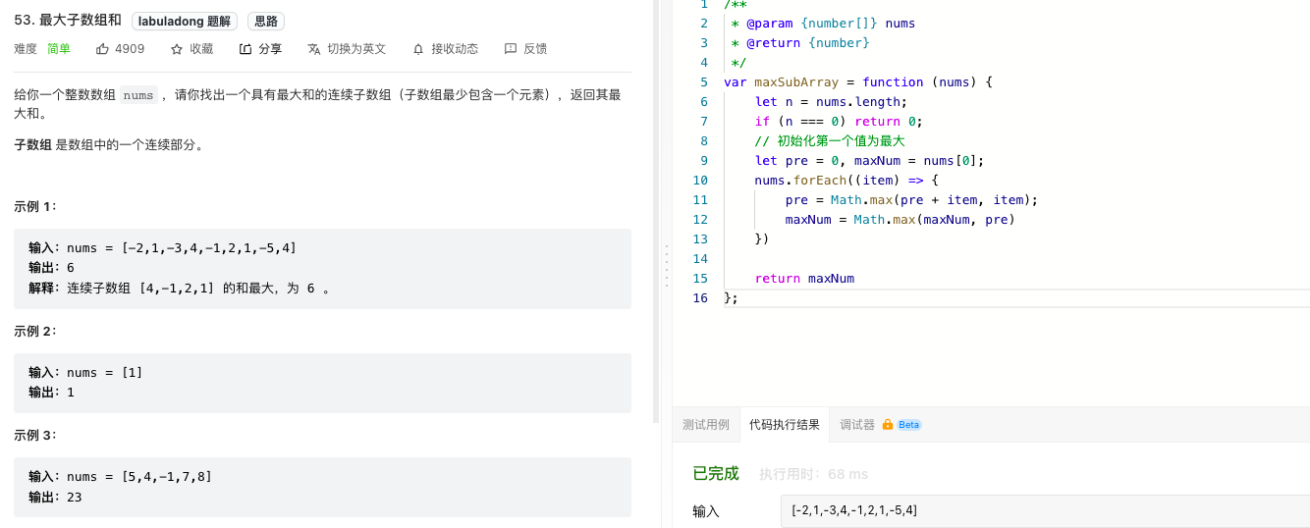Click code line maxNum = Math.max(maxNum, pre)
Viewport: 1310px width, 528px height.
click(x=901, y=219)
